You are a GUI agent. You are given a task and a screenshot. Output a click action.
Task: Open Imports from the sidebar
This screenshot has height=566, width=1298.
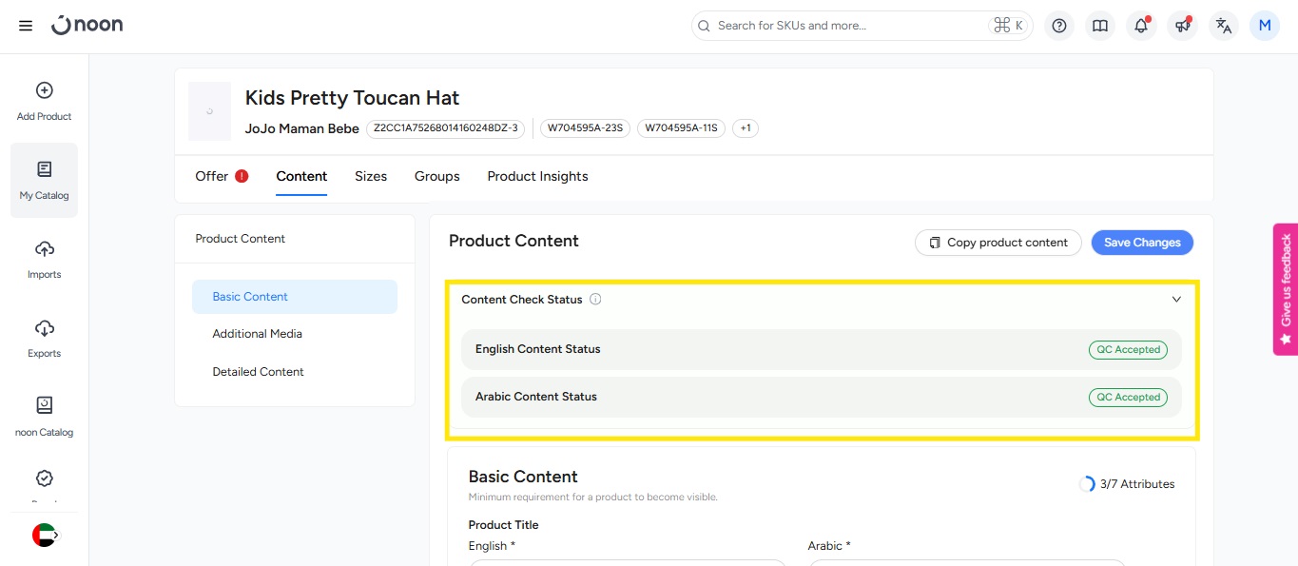tap(44, 259)
